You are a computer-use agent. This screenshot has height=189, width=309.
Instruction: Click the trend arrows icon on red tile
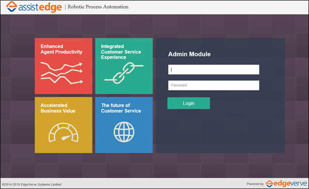[62, 73]
